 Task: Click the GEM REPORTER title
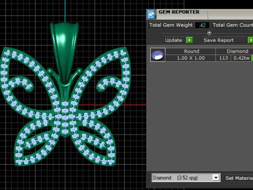tap(179, 12)
